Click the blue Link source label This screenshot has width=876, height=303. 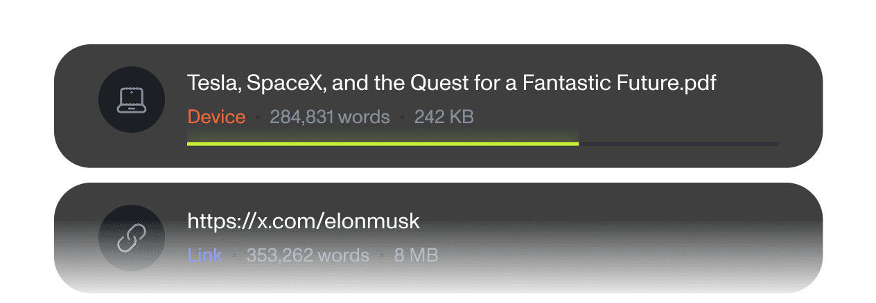pos(204,255)
